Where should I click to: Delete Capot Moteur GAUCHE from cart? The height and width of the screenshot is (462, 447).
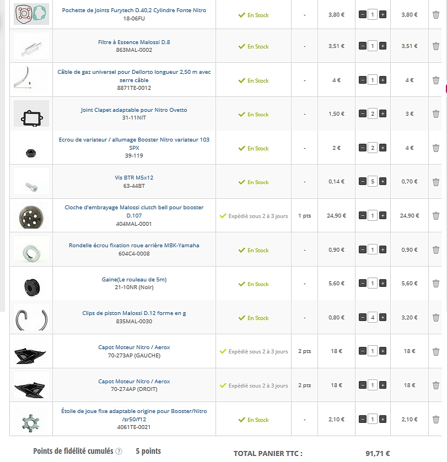coord(436,351)
